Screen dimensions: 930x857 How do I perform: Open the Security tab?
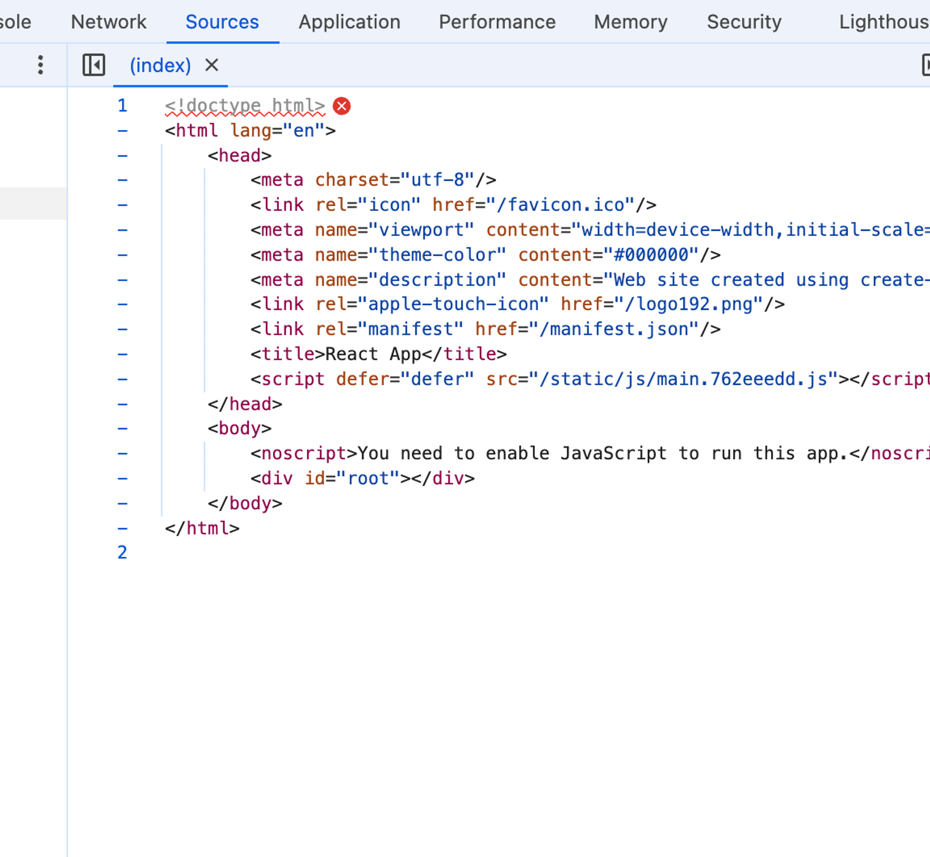pyautogui.click(x=744, y=22)
